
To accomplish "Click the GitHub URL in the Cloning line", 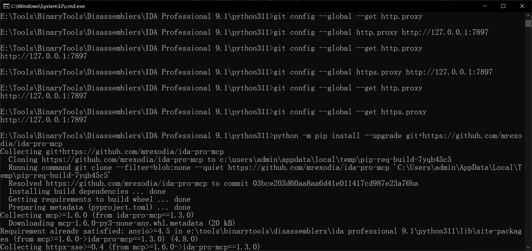I will [122, 160].
